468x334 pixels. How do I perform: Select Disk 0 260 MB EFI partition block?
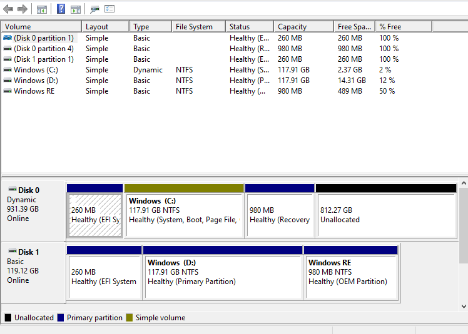coord(95,211)
